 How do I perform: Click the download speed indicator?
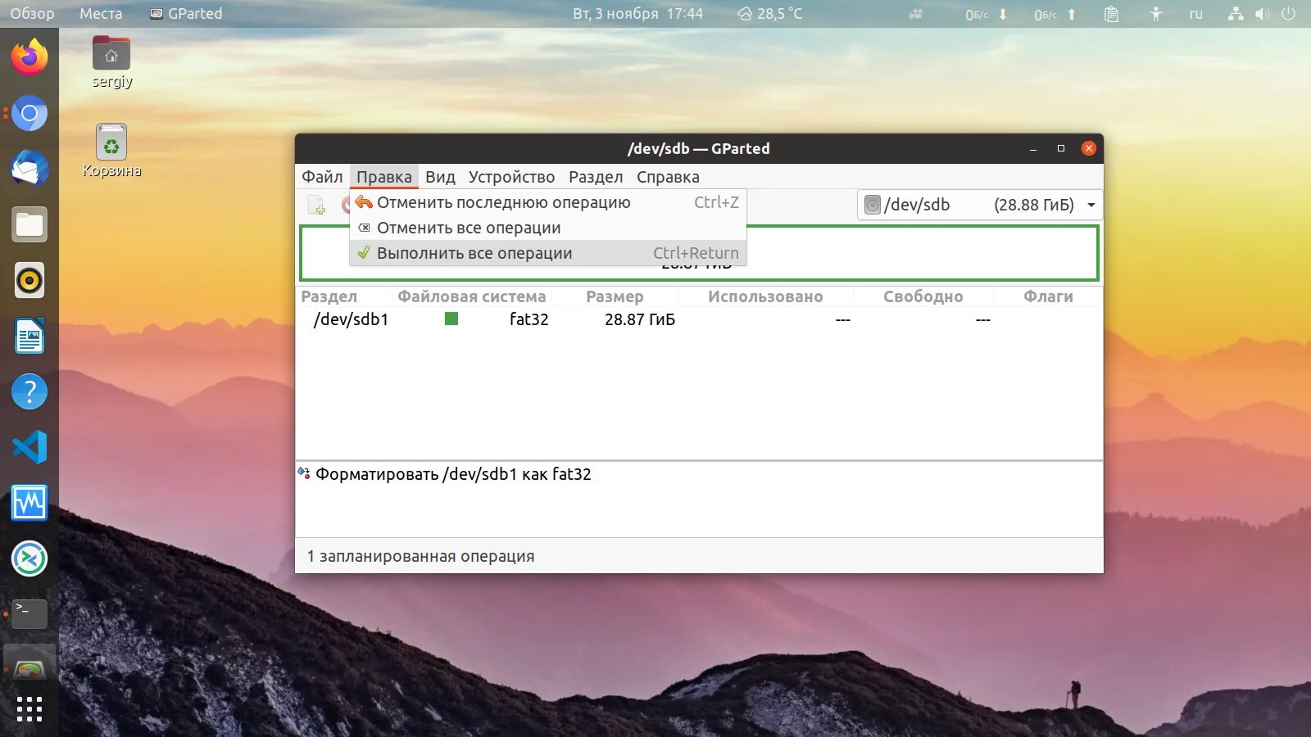pyautogui.click(x=986, y=14)
